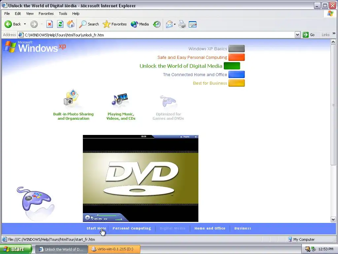Screen dimensions: 338x254
Task: Open Safe and Easy Personal Computing link
Action: tap(192, 58)
